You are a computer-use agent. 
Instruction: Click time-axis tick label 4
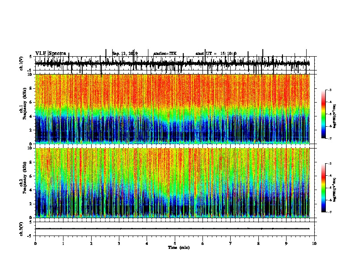click(x=147, y=244)
